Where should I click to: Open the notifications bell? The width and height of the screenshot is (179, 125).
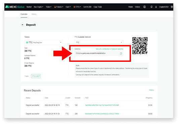pyautogui.click(x=151, y=7)
